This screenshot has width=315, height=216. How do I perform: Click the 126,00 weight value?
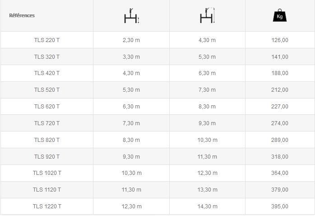click(x=280, y=40)
